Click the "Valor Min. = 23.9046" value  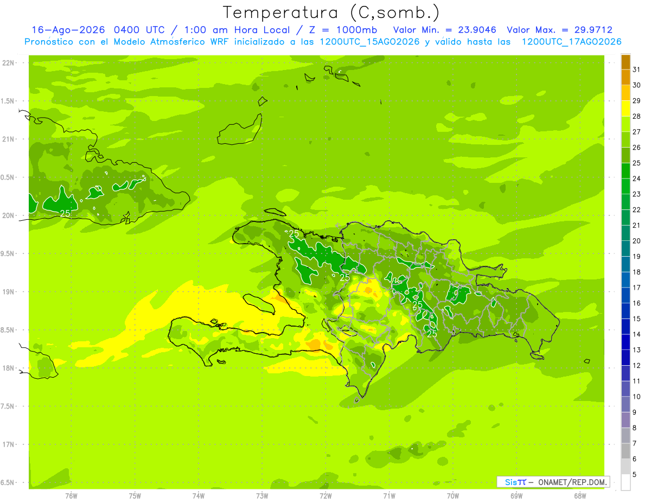tap(445, 30)
